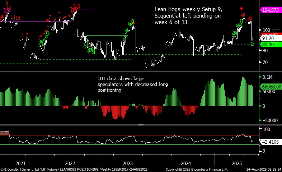Click the green 9 setup marker in 2023
The image size is (282, 172).
tap(132, 21)
